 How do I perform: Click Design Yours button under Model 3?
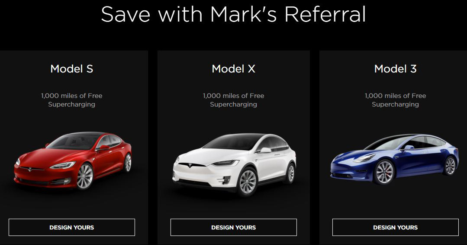pos(395,227)
